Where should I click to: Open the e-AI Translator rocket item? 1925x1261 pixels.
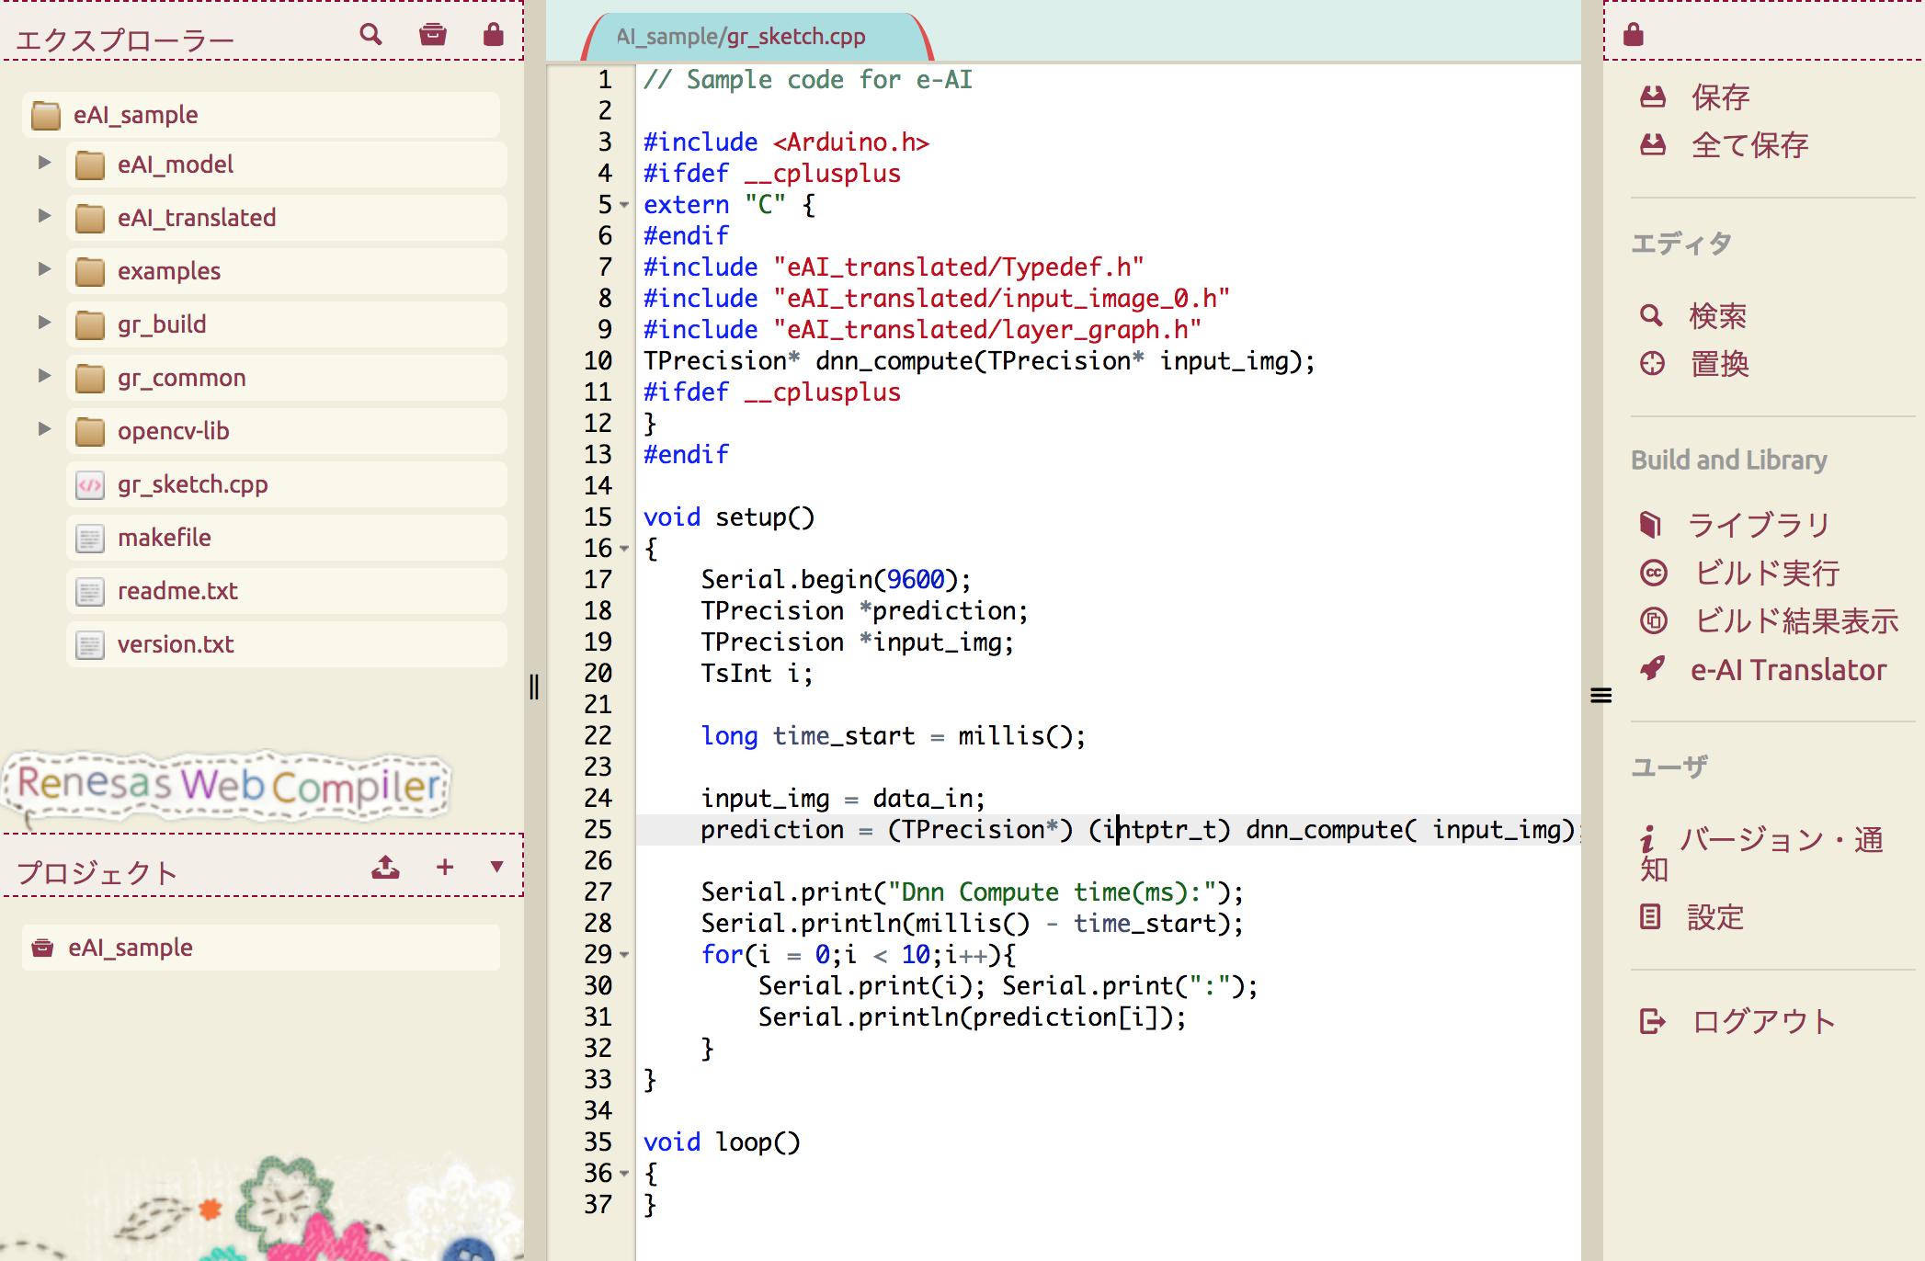click(x=1786, y=670)
